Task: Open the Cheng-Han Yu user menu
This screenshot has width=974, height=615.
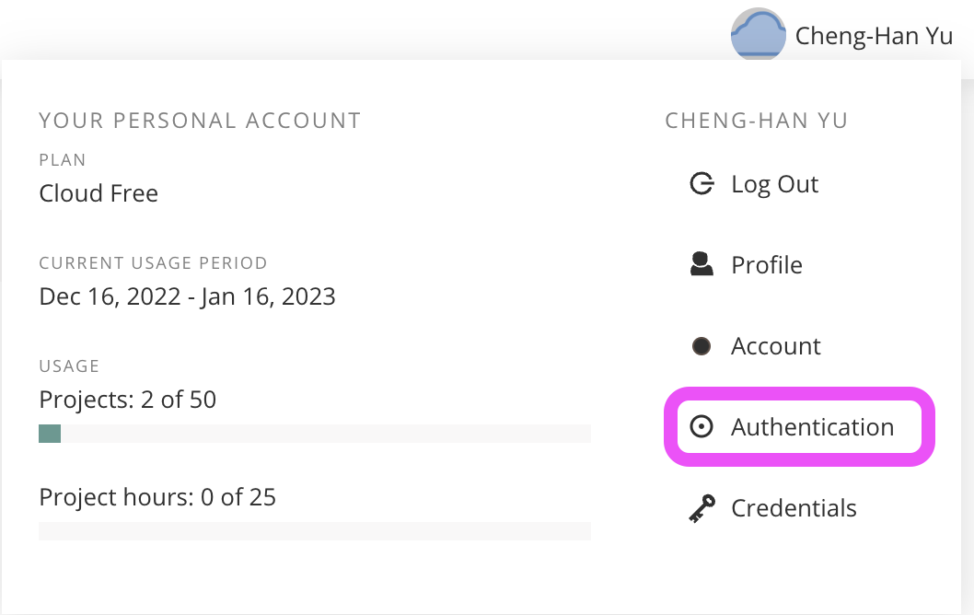Action: [841, 35]
